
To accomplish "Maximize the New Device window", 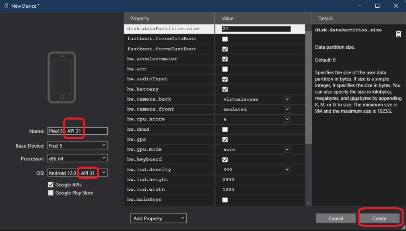I will point(377,6).
